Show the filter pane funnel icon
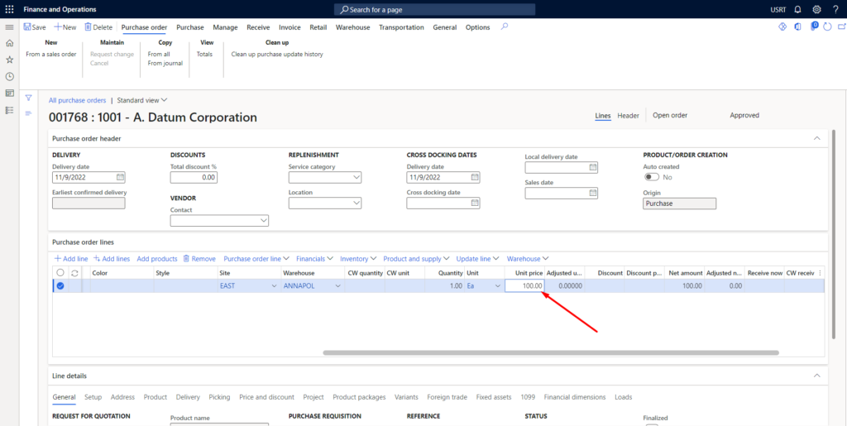Image resolution: width=847 pixels, height=426 pixels. [x=29, y=98]
